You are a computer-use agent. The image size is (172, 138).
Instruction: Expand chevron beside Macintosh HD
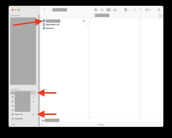click(86, 25)
